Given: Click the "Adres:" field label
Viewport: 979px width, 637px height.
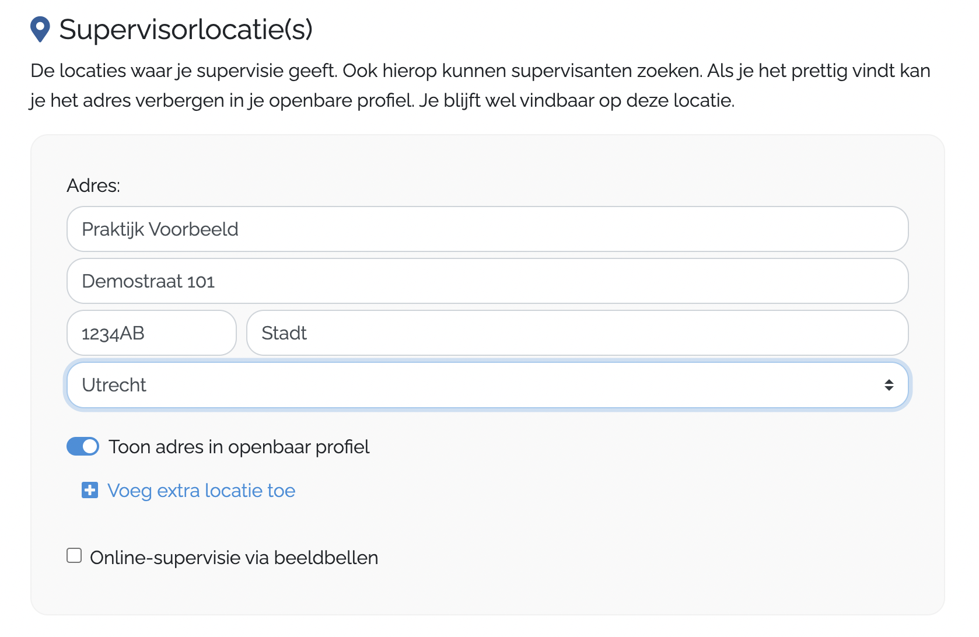Looking at the screenshot, I should pos(93,185).
